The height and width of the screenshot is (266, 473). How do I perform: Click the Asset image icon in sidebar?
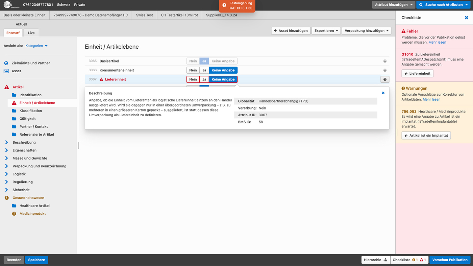tap(6, 71)
